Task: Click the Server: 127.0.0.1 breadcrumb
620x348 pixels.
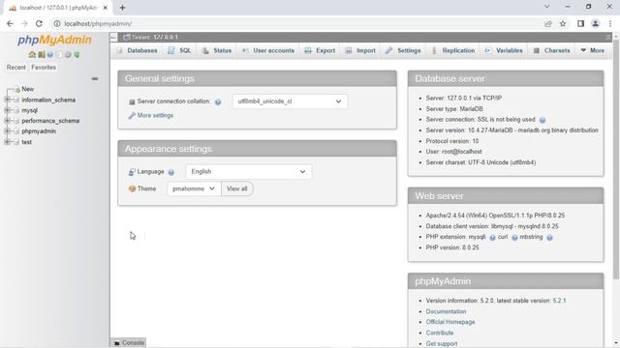Action: 155,37
